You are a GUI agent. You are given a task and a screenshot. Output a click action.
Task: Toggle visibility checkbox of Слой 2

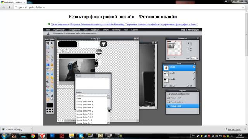(x=194, y=67)
